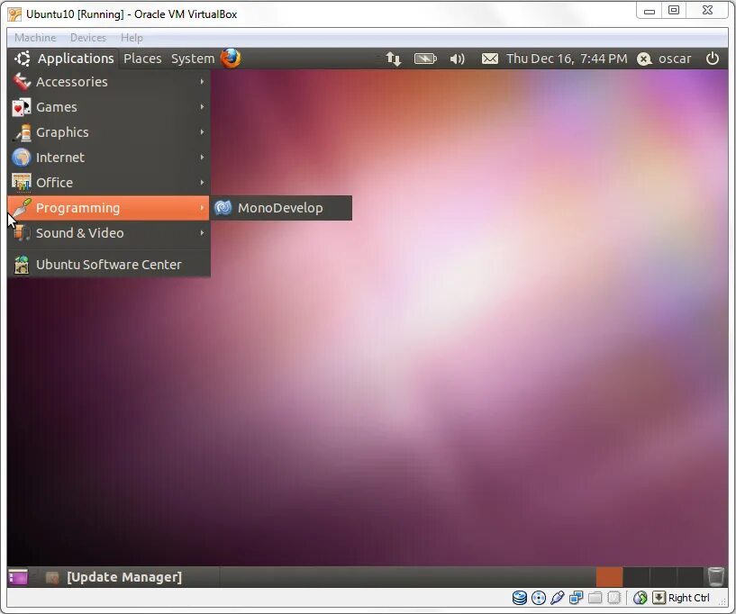The width and height of the screenshot is (736, 614).
Task: Click the Right Ctrl host key indicator
Action: 688,598
